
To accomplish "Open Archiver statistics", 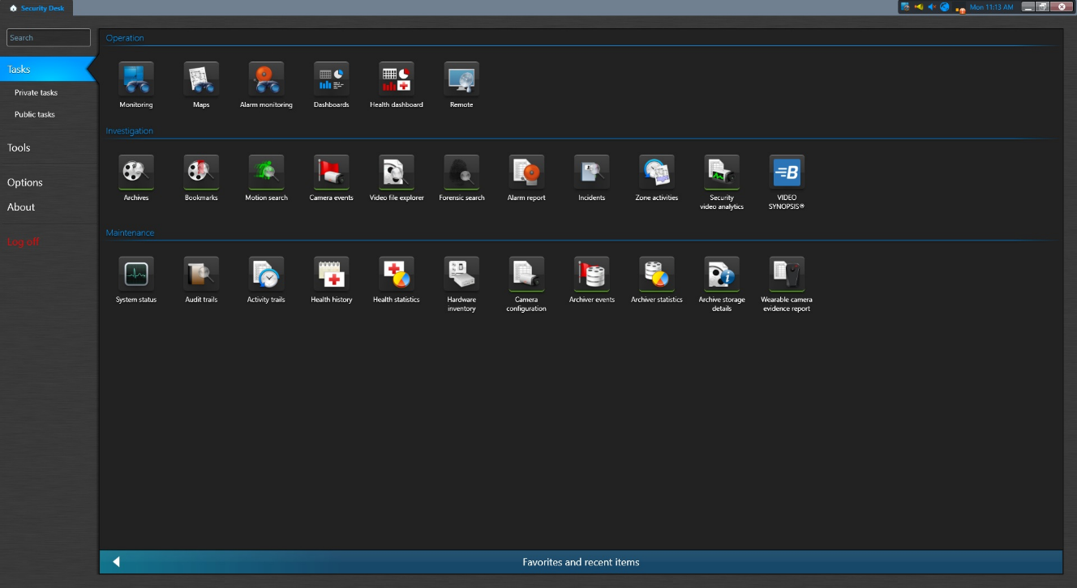I will (x=656, y=280).
